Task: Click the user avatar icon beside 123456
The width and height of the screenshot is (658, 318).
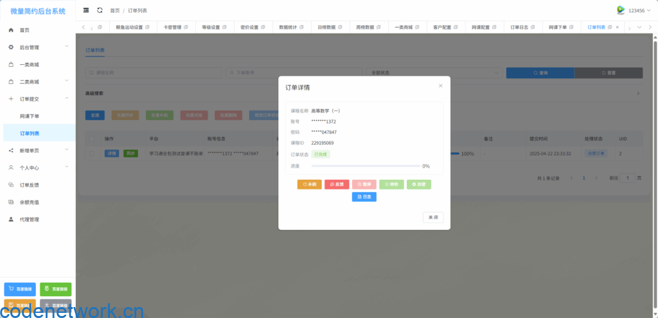Action: [621, 10]
